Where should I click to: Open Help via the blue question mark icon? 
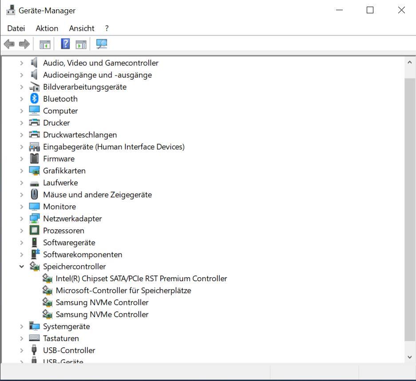click(x=65, y=44)
